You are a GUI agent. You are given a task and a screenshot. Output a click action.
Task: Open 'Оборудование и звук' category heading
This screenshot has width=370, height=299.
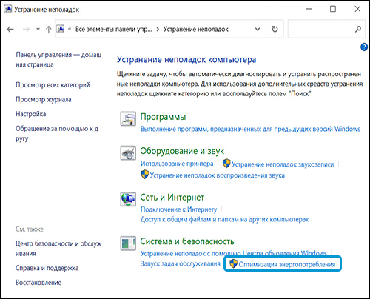[182, 151]
